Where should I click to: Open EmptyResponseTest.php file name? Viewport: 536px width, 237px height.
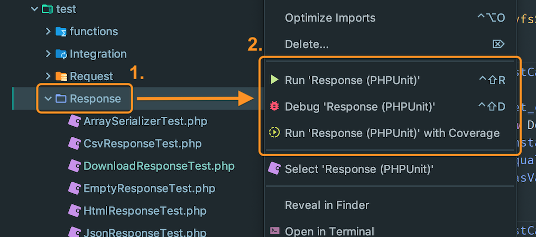pyautogui.click(x=150, y=188)
